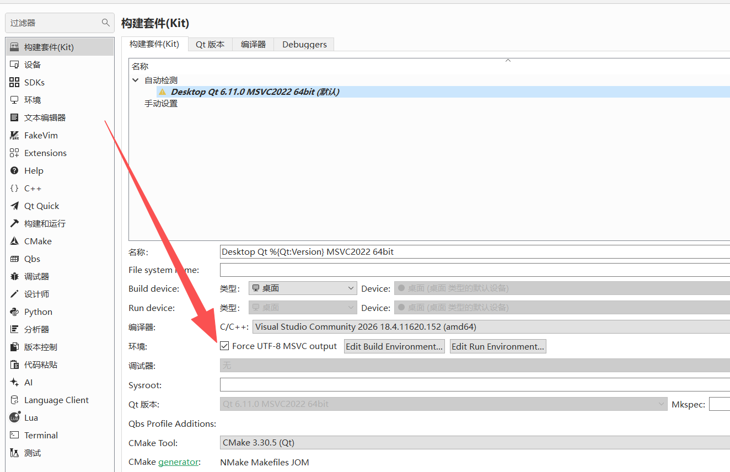Open the Terminal settings icon

[x=14, y=436]
